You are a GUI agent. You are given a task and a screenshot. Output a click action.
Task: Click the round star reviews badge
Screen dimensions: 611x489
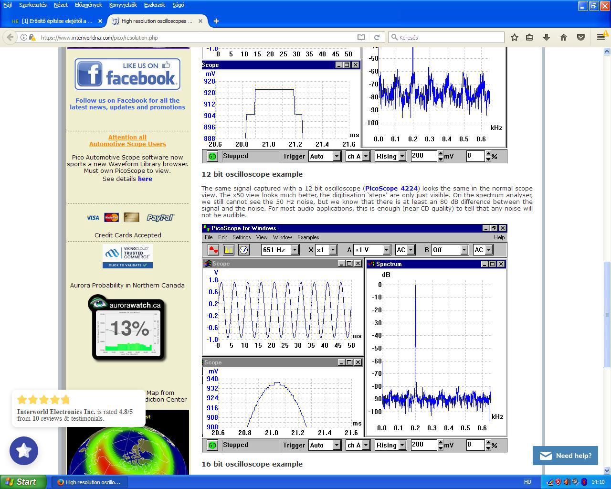point(24,451)
